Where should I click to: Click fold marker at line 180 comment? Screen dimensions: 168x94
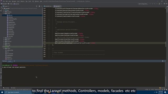point(49,49)
